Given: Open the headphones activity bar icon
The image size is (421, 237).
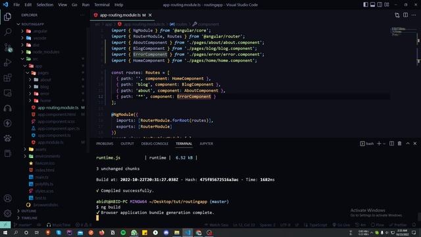Looking at the screenshot, I should [7, 108].
